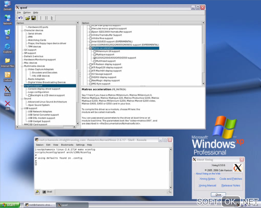Image resolution: width=261 pixels, height=208 pixels.
Task: Toggle Mystique support checkbox
Action: click(94, 55)
